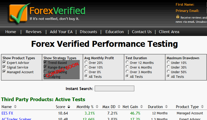The height and width of the screenshot is (120, 207).
Task: Select Maximum Drawdown Under 50%
Action: [168, 71]
